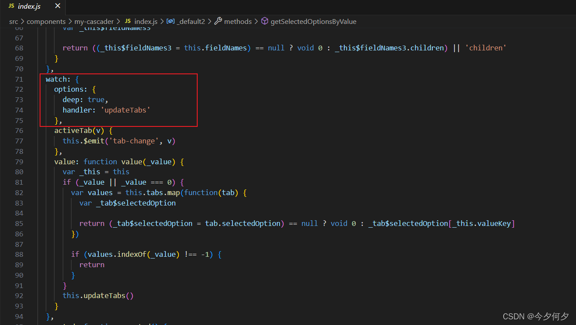Screen dimensions: 576x325
Task: Close the index.js tab
Action: pos(57,6)
